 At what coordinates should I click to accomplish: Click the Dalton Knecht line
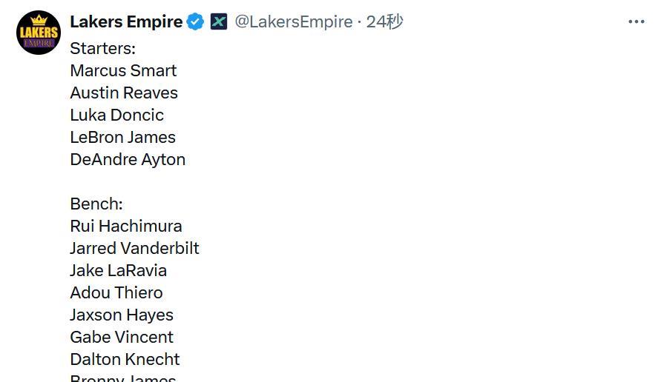pos(125,360)
